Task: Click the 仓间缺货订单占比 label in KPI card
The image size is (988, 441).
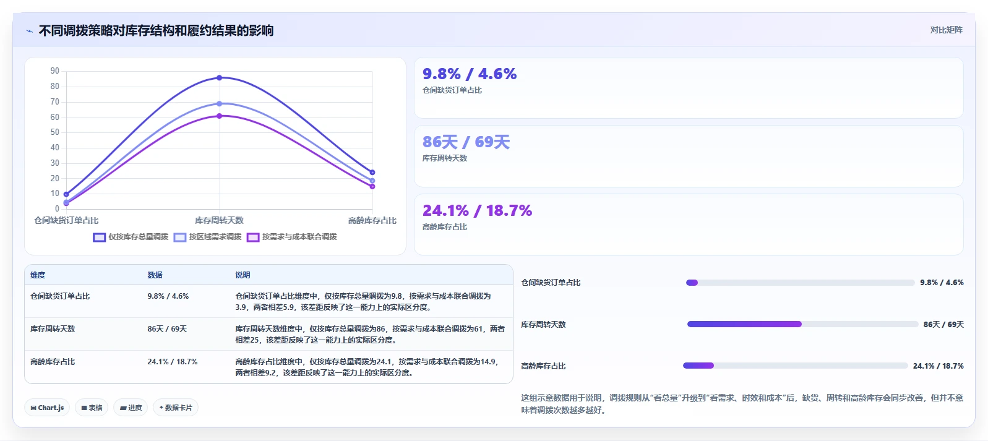Action: pyautogui.click(x=452, y=90)
